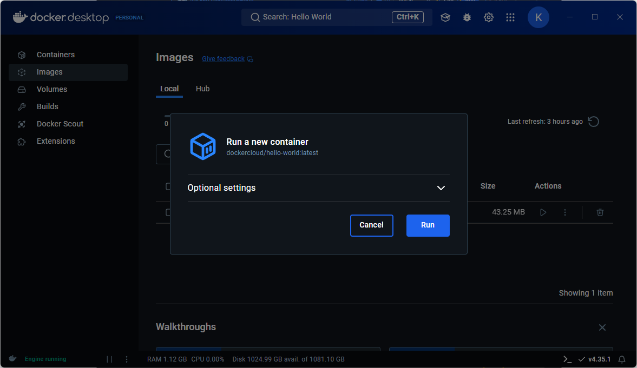This screenshot has width=637, height=368.
Task: Close the Walkthroughs section
Action: coord(602,327)
